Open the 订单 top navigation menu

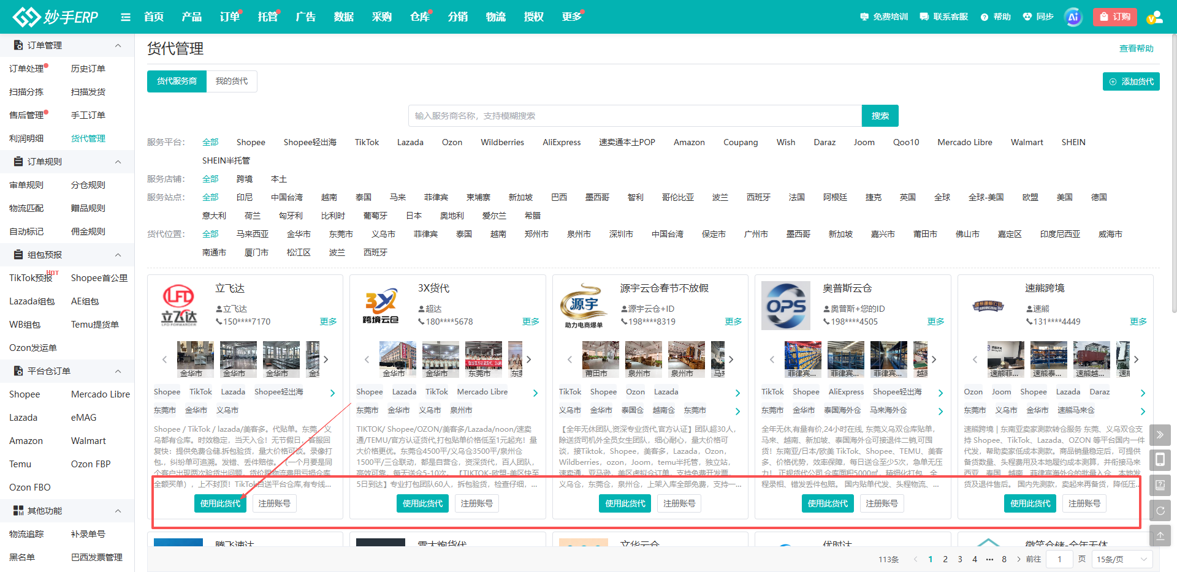coord(230,17)
